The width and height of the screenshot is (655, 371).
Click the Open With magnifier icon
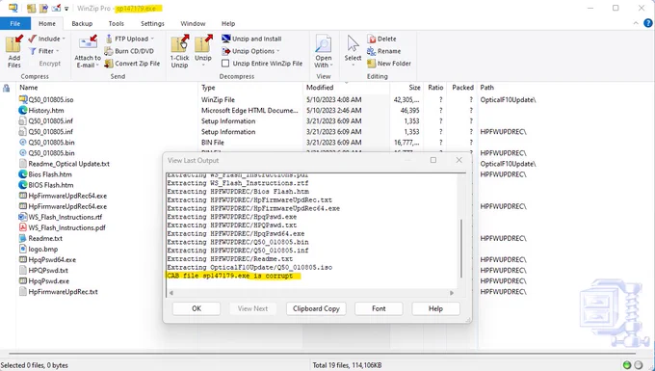point(324,43)
